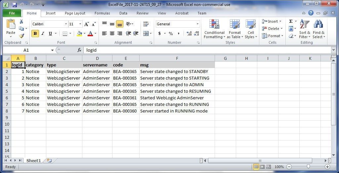
Task: Click the Paste clipboard icon
Action: (11, 24)
